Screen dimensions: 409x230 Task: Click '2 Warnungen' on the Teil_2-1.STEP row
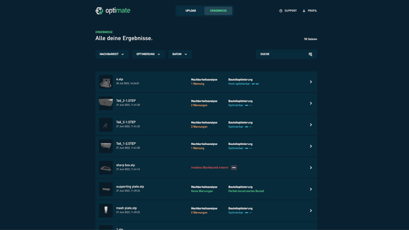tap(199, 105)
